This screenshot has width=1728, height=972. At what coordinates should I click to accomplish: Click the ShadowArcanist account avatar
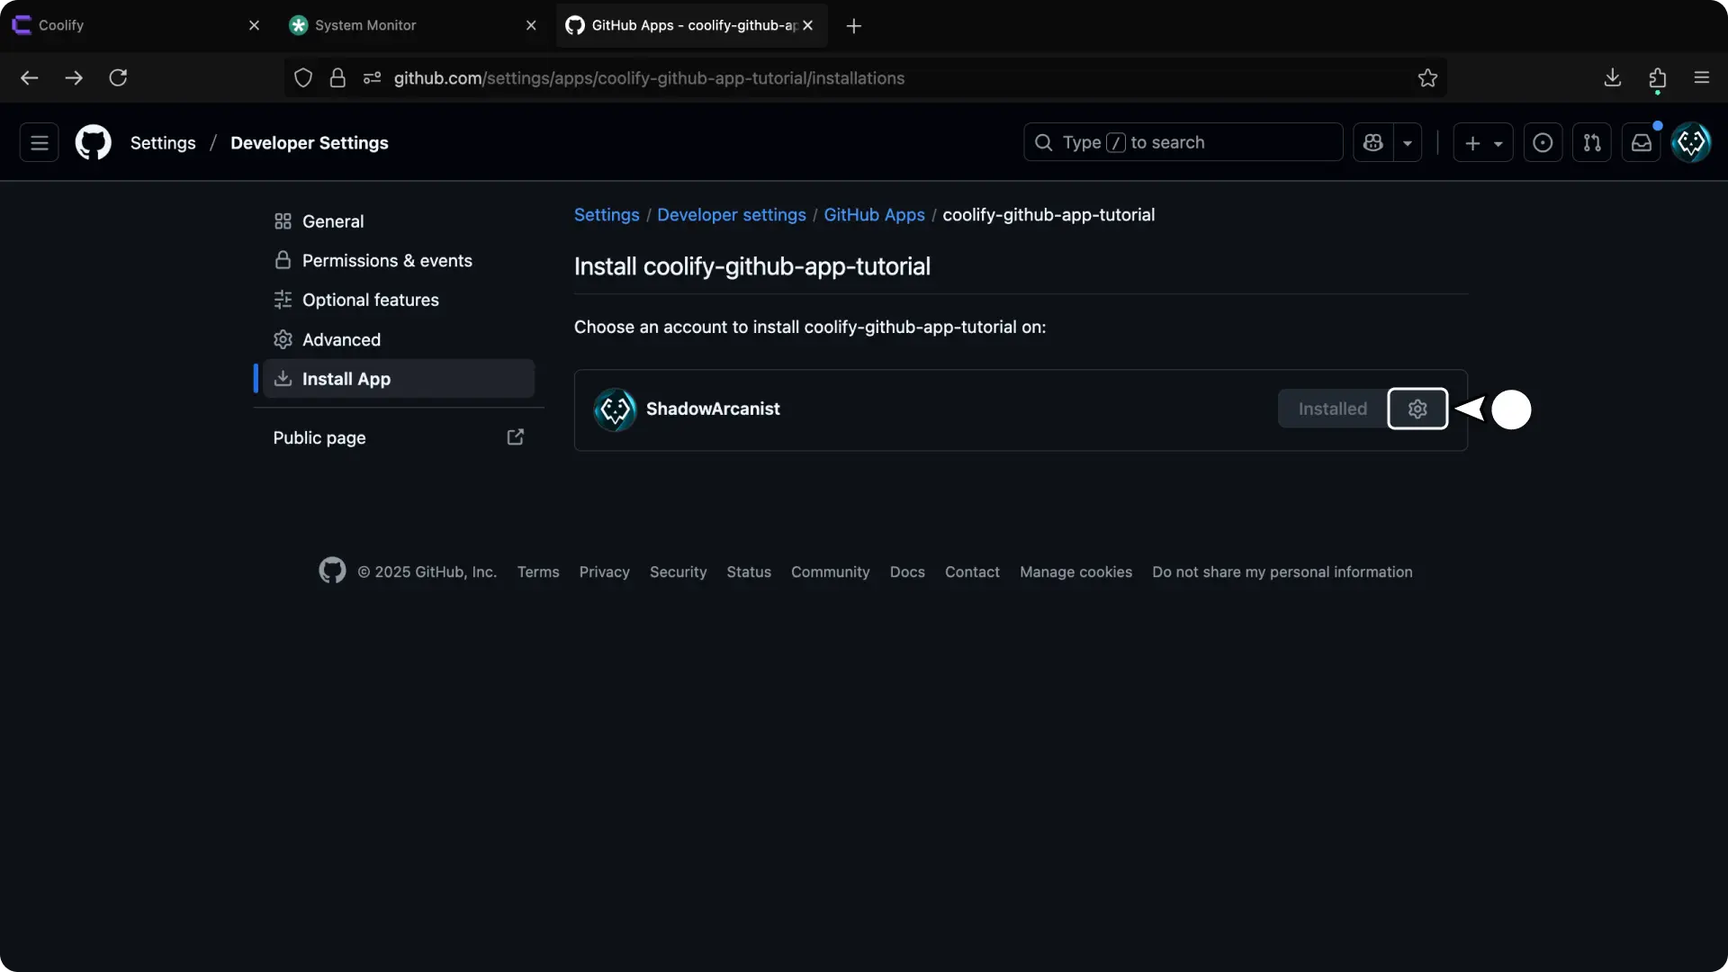point(616,409)
